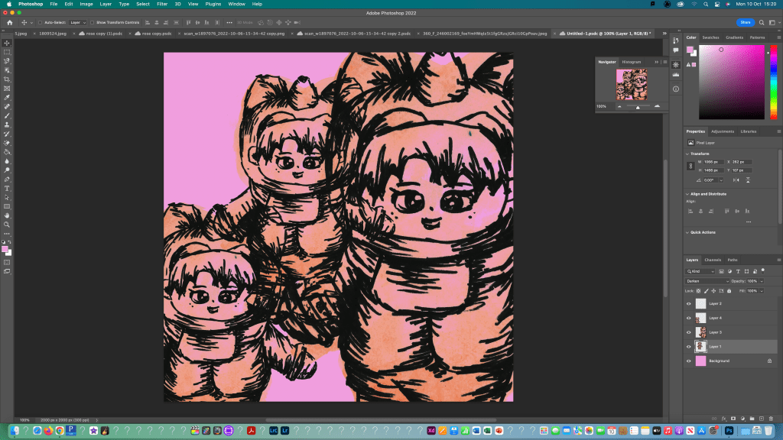Hide Layer 2 using its eye icon
The width and height of the screenshot is (783, 440).
tap(688, 303)
